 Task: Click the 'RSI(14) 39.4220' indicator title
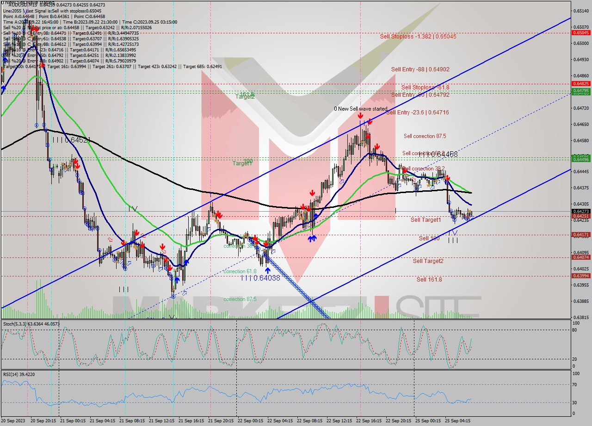pos(19,374)
